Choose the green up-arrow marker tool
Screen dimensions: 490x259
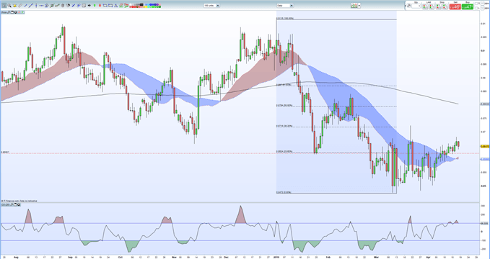point(95,5)
